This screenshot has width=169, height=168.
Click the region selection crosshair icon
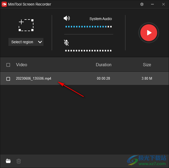(26, 25)
